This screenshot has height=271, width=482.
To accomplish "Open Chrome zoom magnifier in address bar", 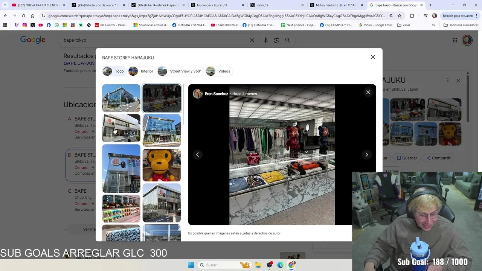I will pos(391,16).
